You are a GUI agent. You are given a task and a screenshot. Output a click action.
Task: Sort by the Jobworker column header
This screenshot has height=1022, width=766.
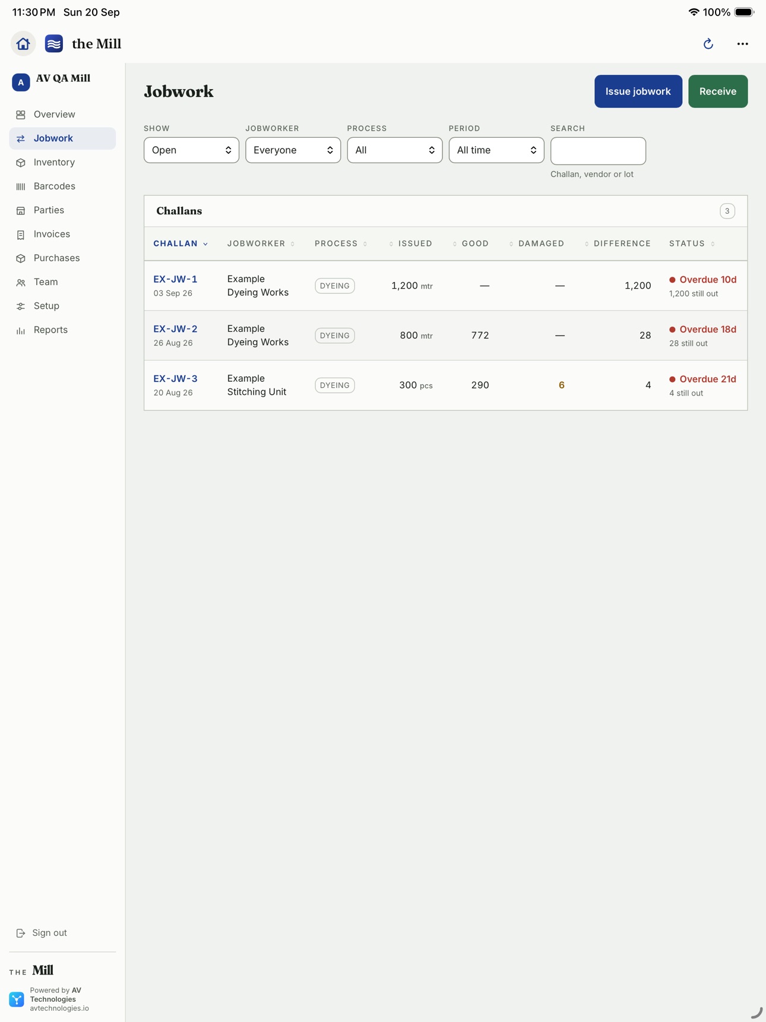tap(261, 243)
